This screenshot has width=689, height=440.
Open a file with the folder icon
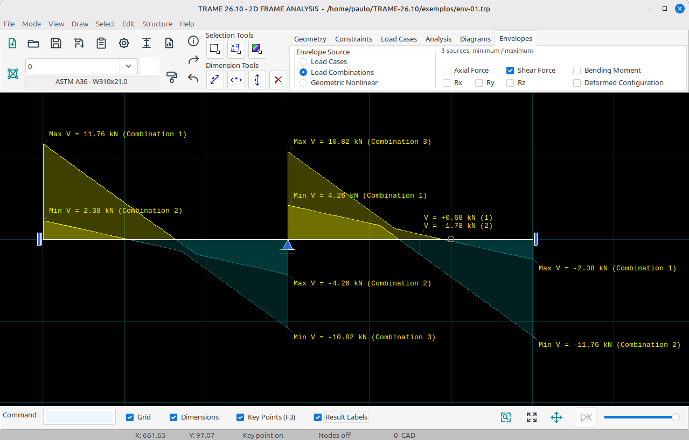[x=33, y=44]
